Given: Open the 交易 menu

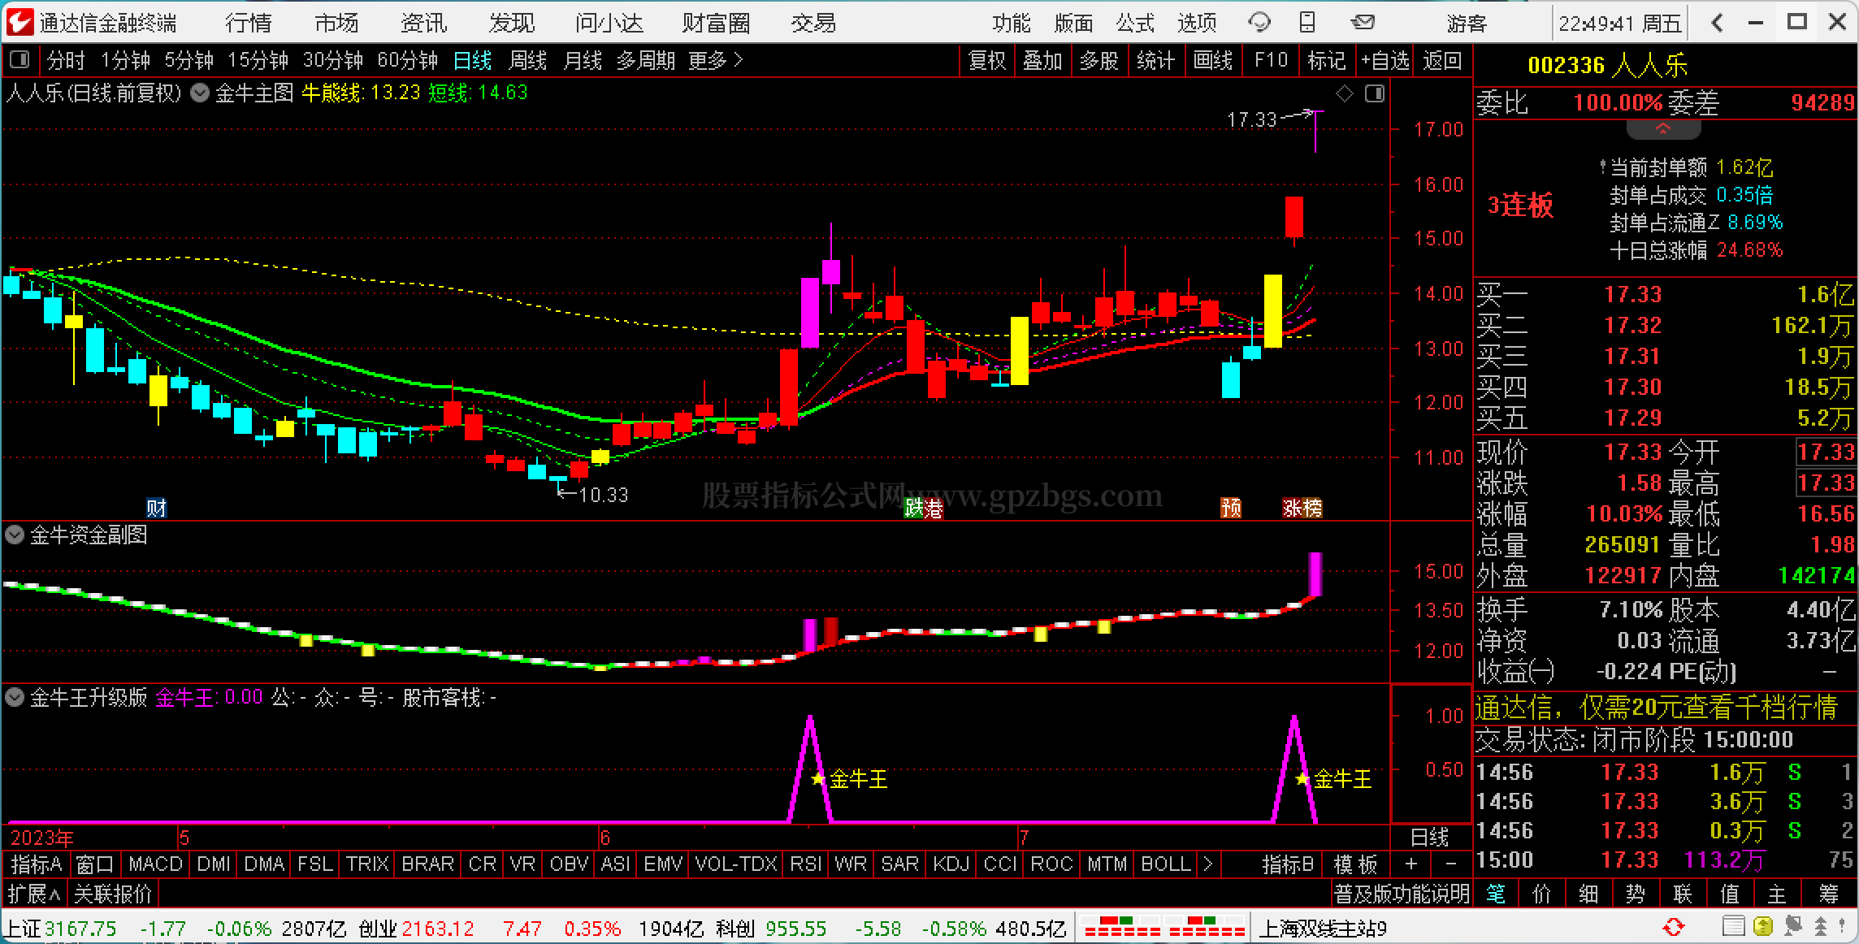Looking at the screenshot, I should tap(813, 23).
